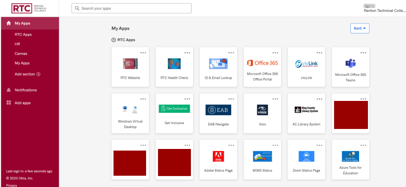Open options menu on M365 Status card

pos(275,145)
